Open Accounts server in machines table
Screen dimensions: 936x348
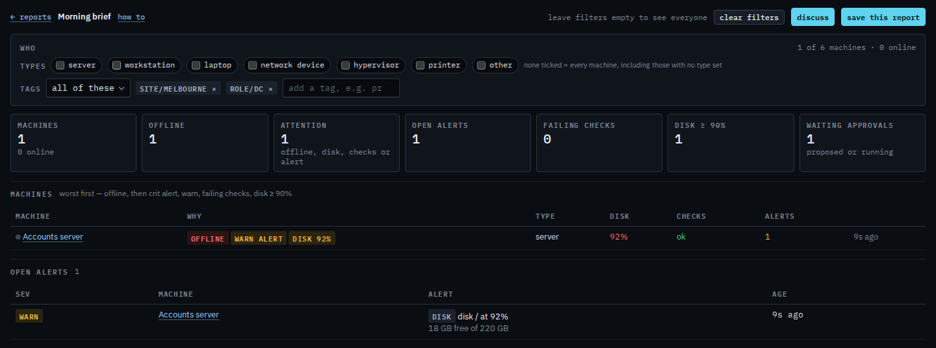point(53,237)
